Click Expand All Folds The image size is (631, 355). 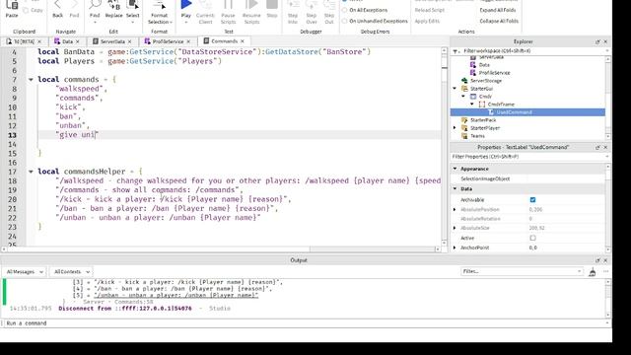tap(497, 10)
